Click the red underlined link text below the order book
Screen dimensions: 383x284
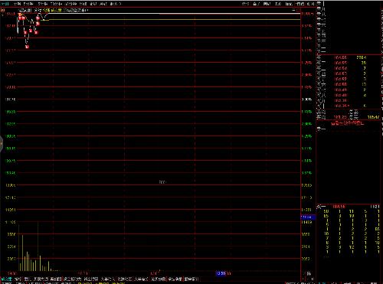pyautogui.click(x=347, y=123)
